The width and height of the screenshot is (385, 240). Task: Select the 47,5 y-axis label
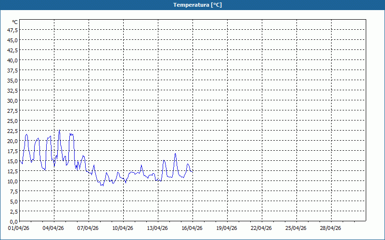12,30
